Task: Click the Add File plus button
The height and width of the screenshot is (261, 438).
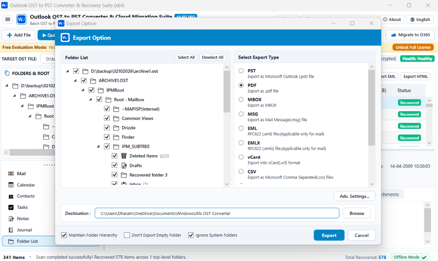Action: coord(19,35)
